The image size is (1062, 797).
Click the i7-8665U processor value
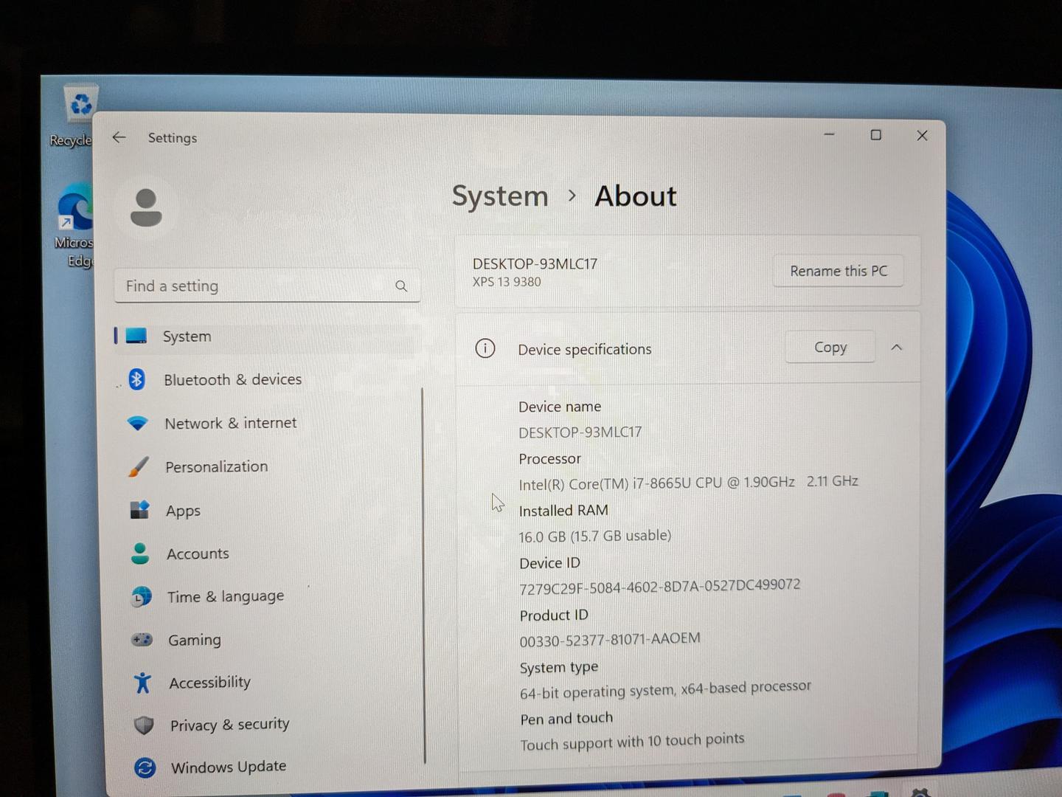point(688,483)
